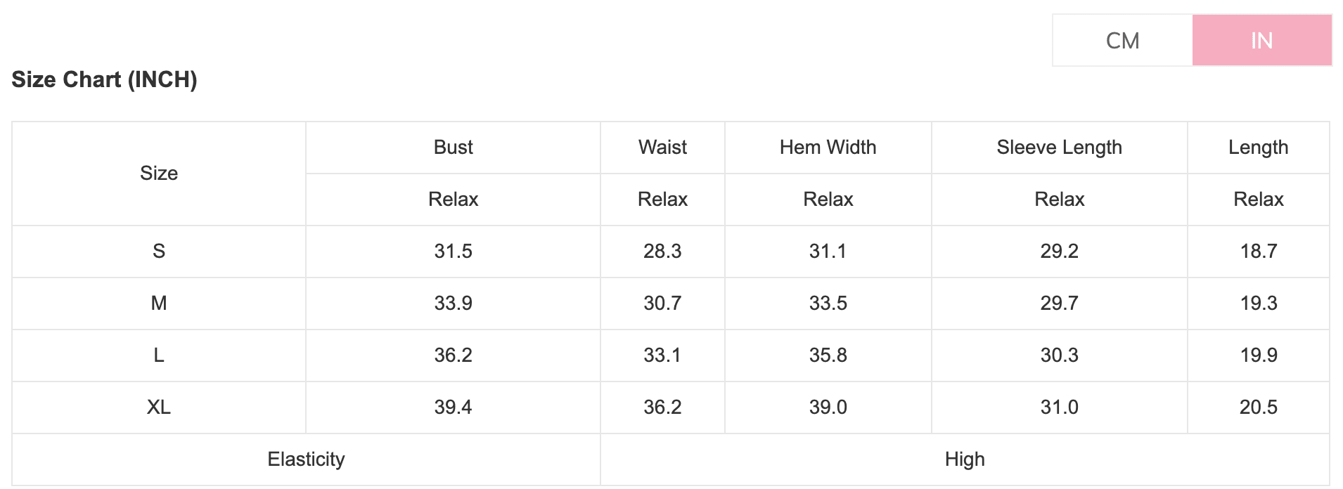Viewport: 1343px width, 489px height.
Task: Click waist value 30.7 for size M
Action: coord(662,304)
